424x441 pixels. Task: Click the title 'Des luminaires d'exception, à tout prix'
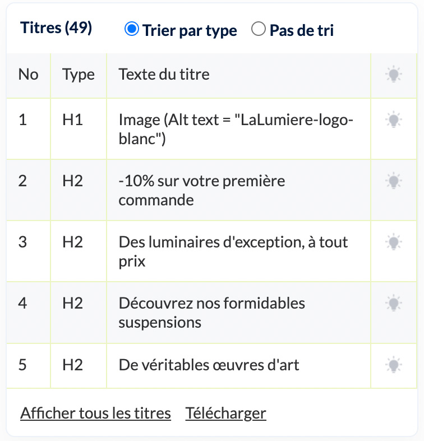click(233, 251)
